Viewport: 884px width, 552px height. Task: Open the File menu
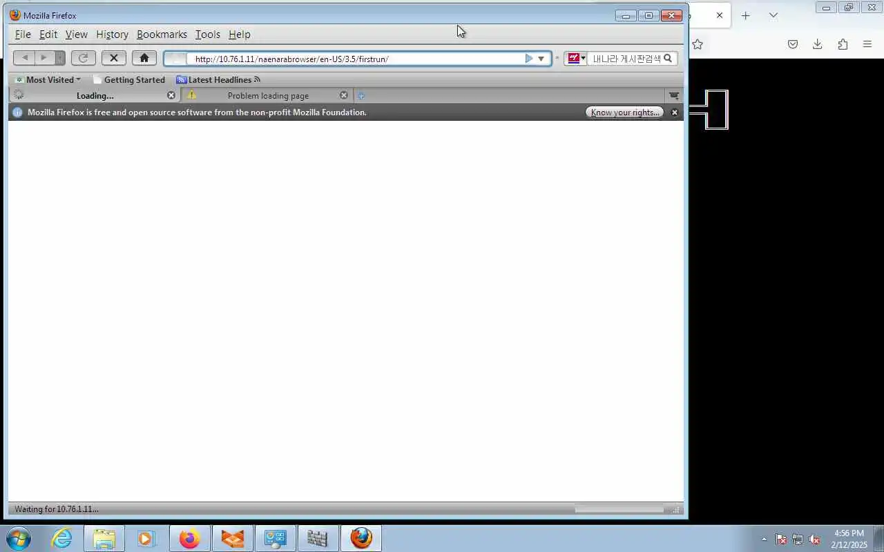(23, 34)
